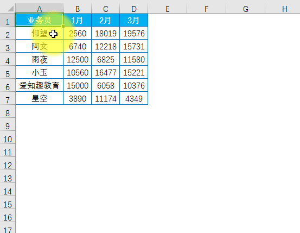Click the cell with value 18019
Viewport: 300px width, 233px height.
coord(106,33)
